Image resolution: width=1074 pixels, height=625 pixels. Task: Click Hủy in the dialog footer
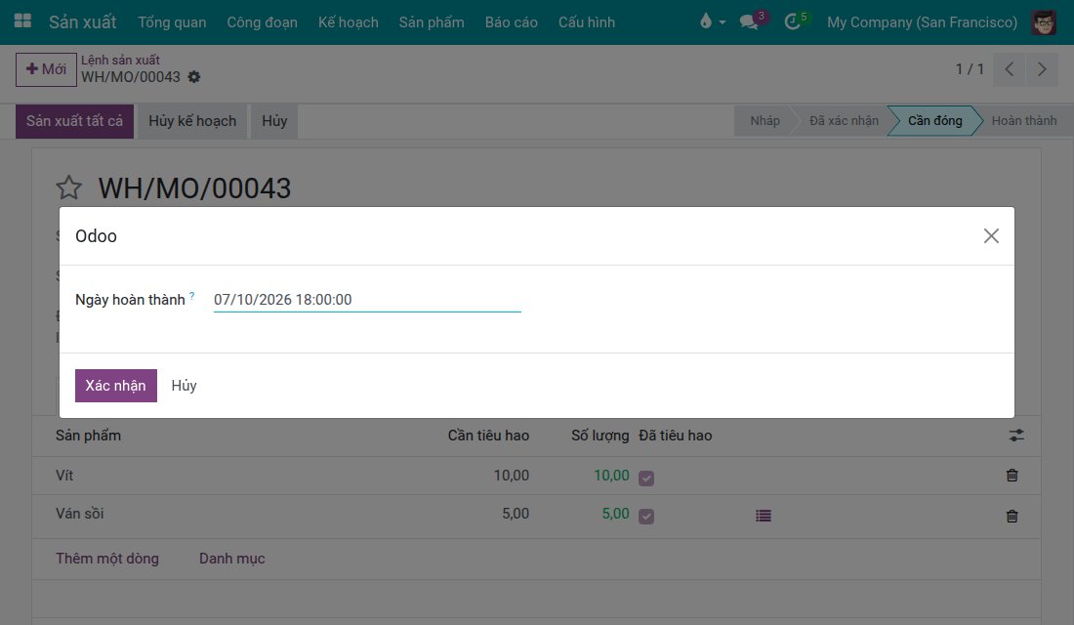[184, 385]
